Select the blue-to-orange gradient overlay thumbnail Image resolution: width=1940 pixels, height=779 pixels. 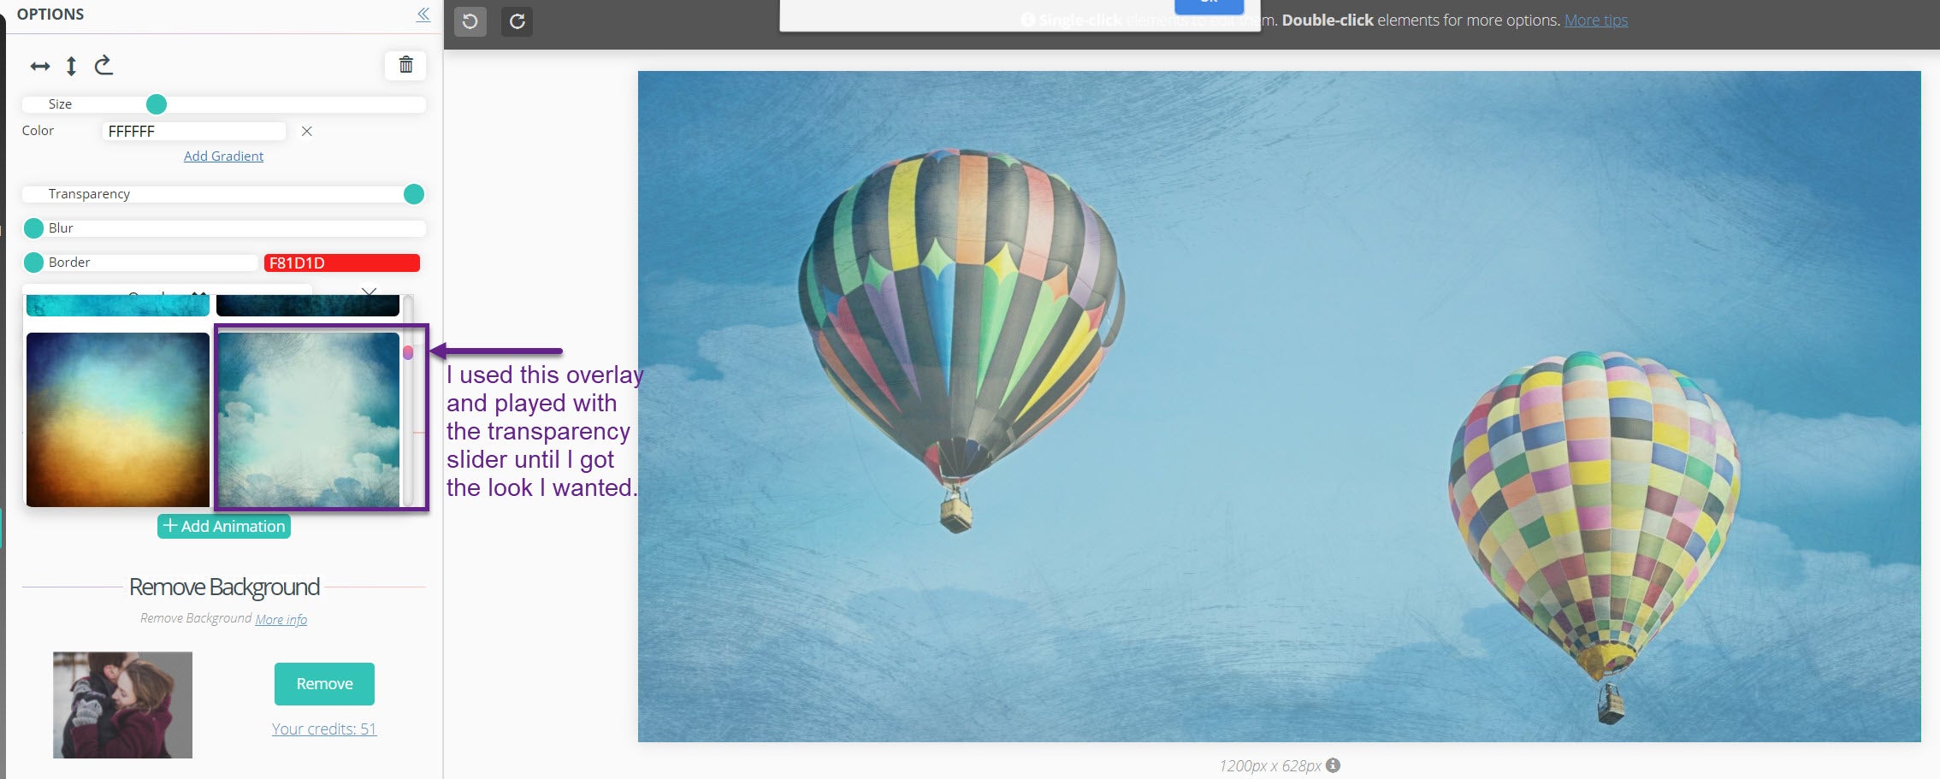[118, 420]
